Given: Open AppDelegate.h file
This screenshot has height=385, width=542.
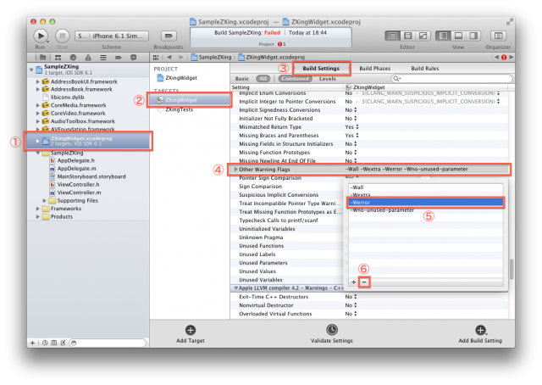Looking at the screenshot, I should (75, 160).
